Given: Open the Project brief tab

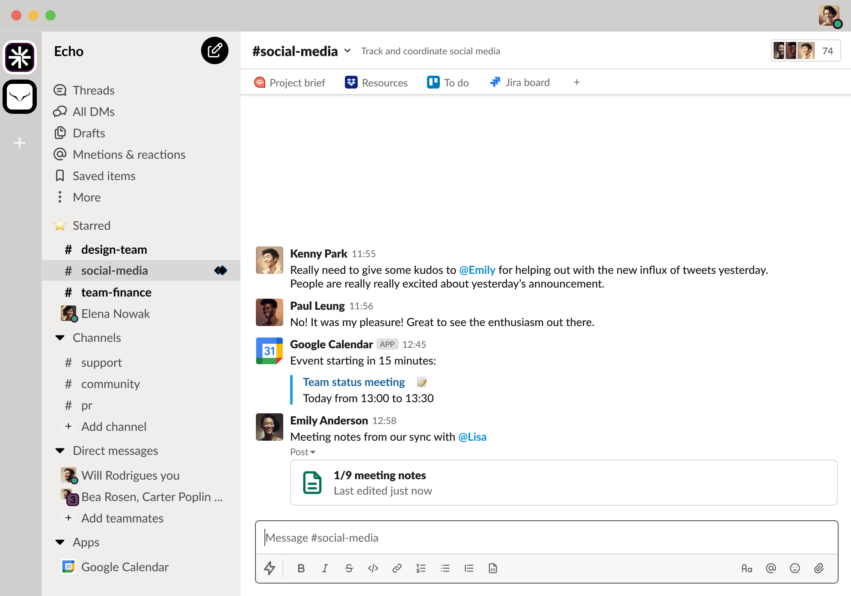Looking at the screenshot, I should coord(290,83).
